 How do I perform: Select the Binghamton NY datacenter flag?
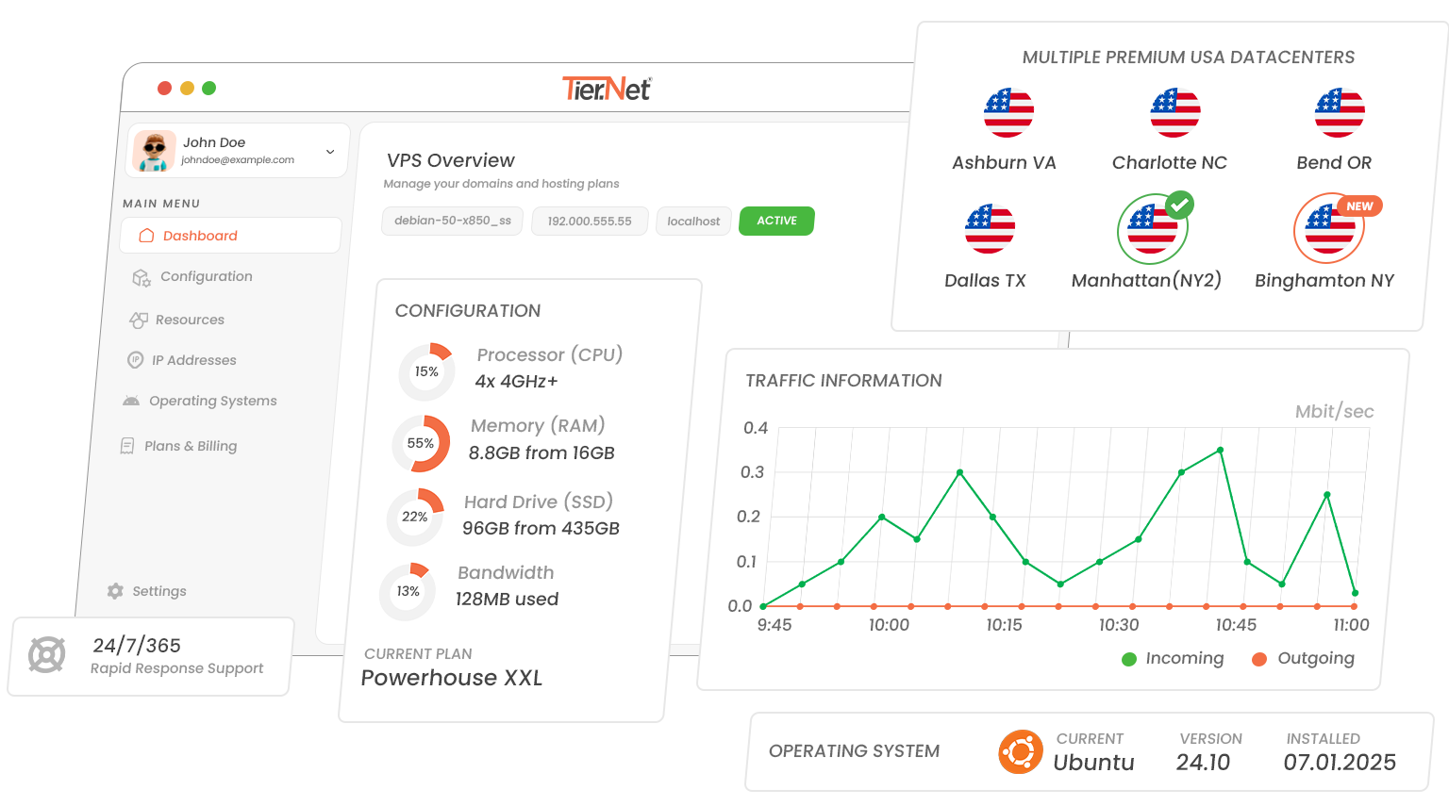1329,229
